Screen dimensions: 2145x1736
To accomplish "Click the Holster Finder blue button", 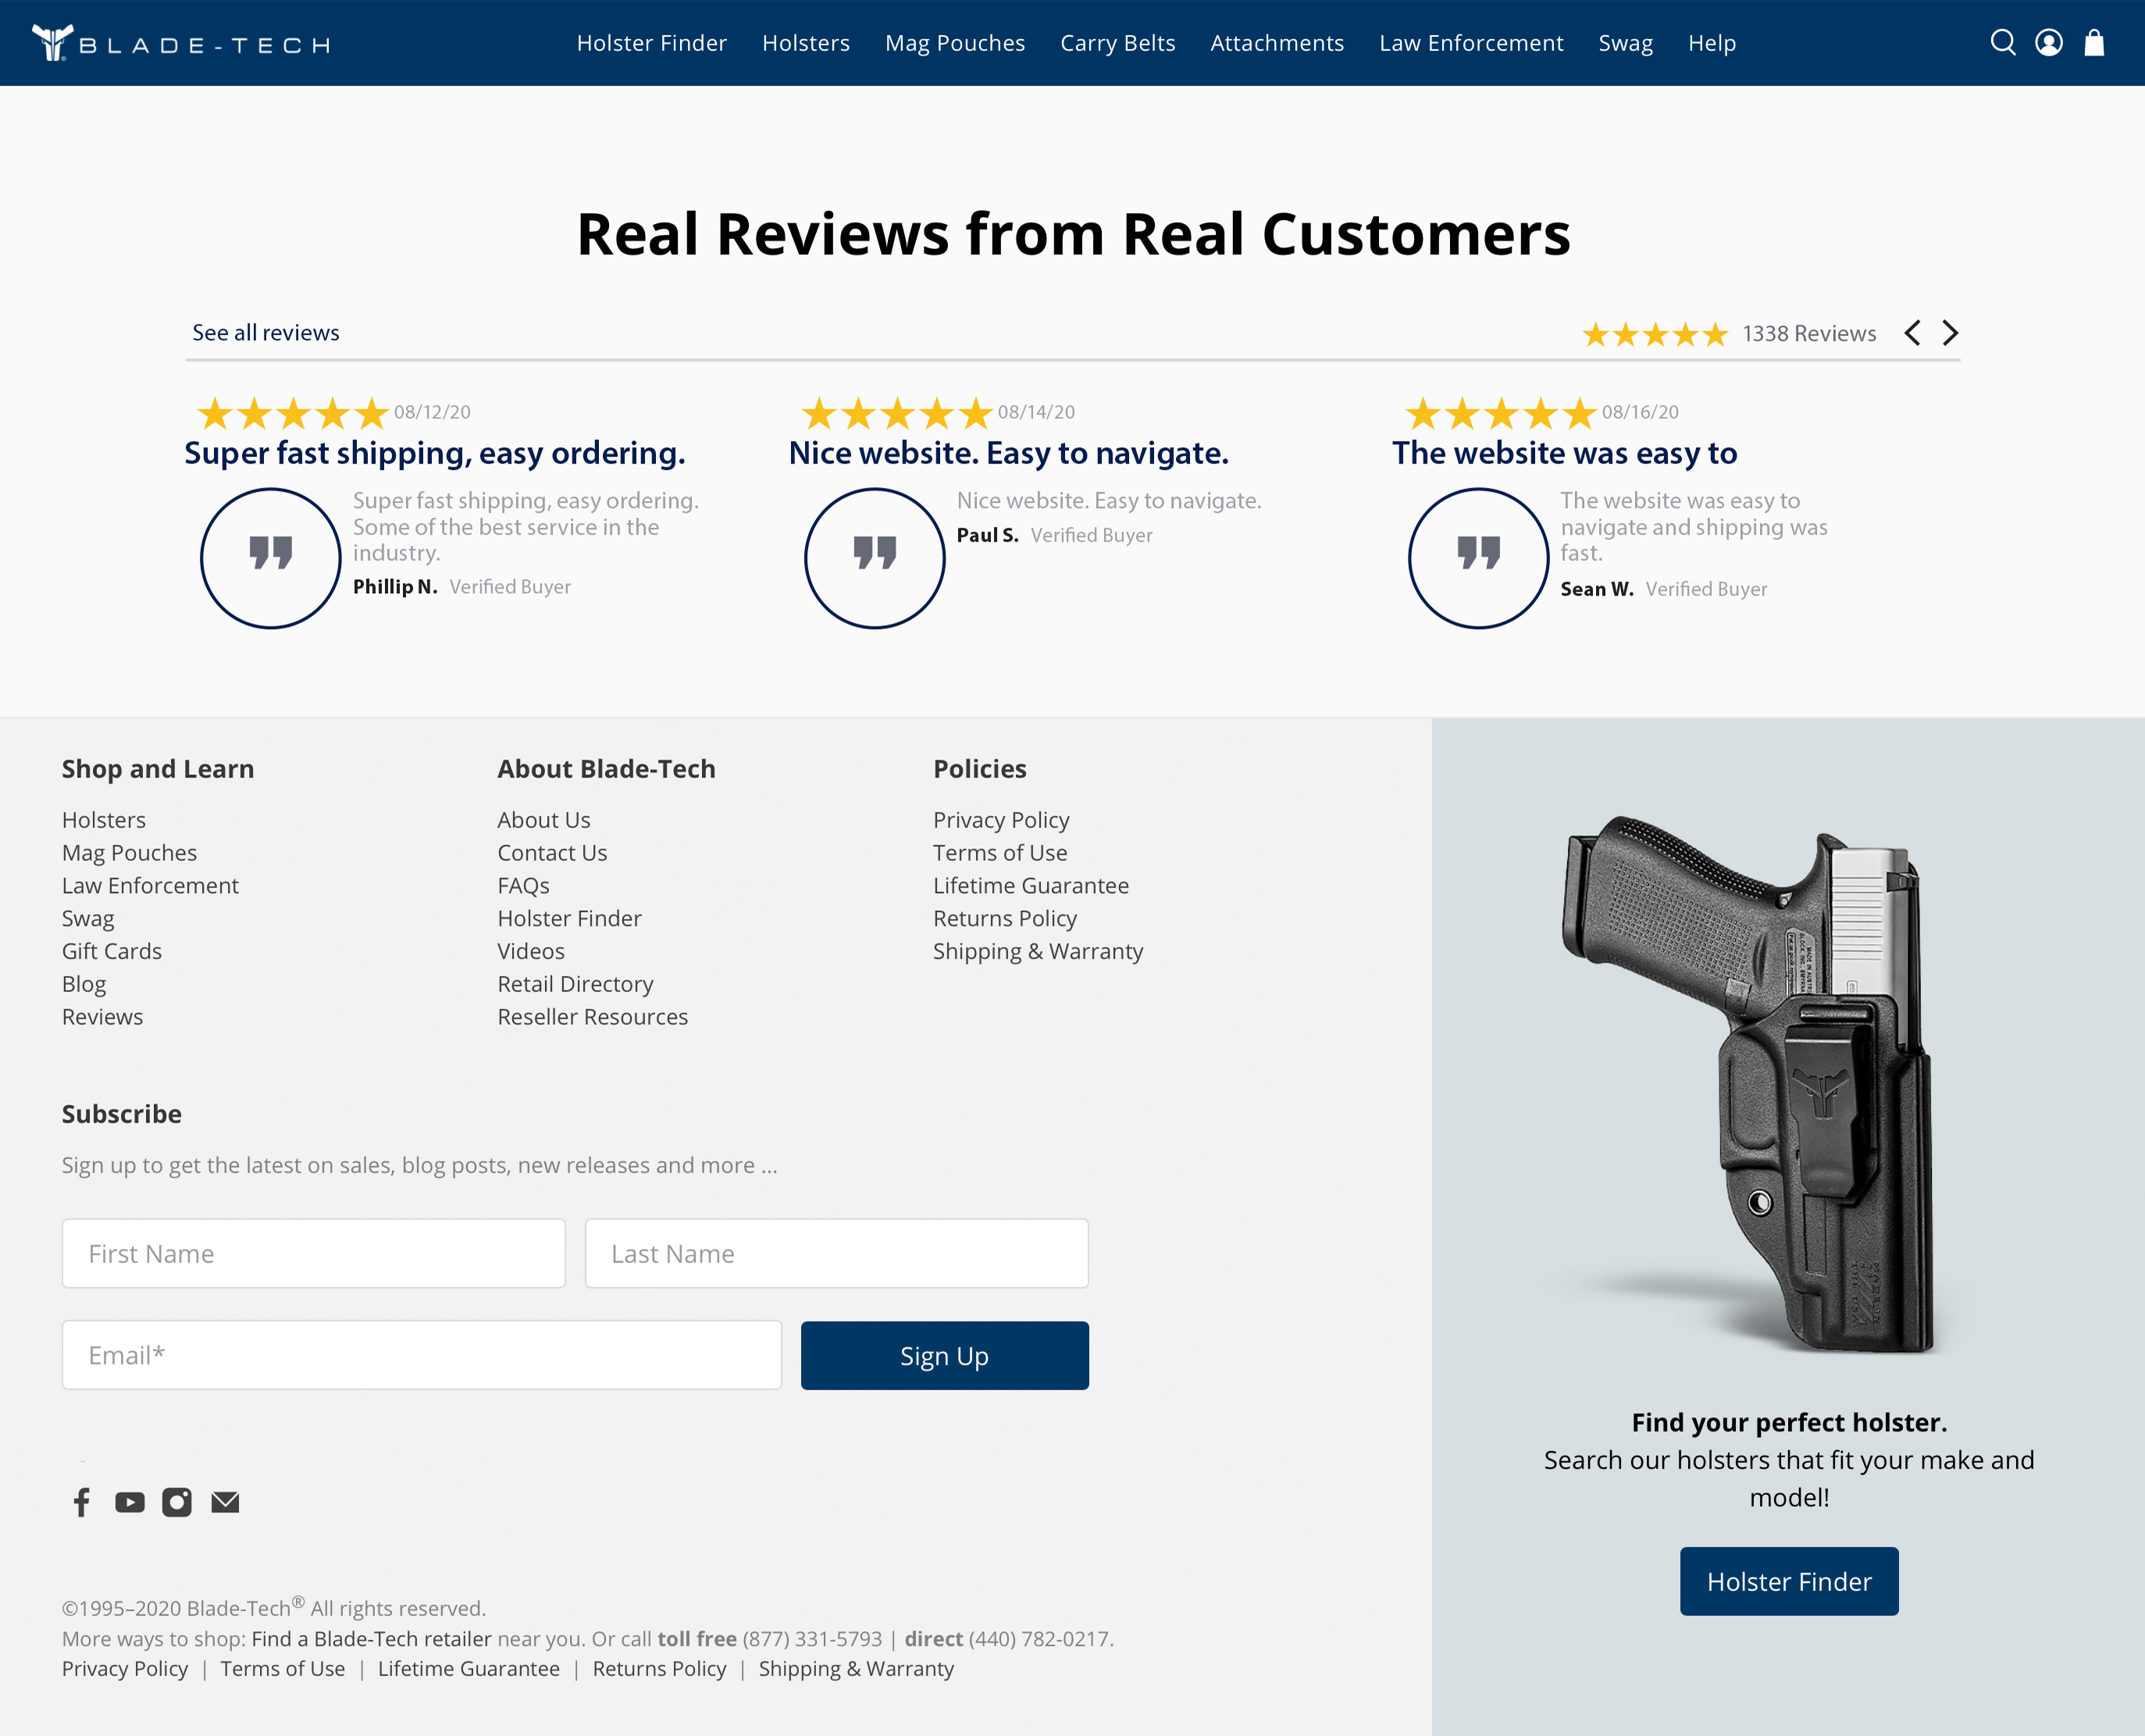I will (x=1788, y=1581).
